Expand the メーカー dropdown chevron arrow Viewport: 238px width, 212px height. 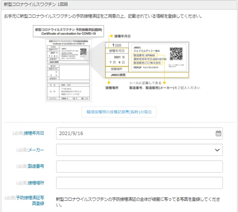point(217,150)
